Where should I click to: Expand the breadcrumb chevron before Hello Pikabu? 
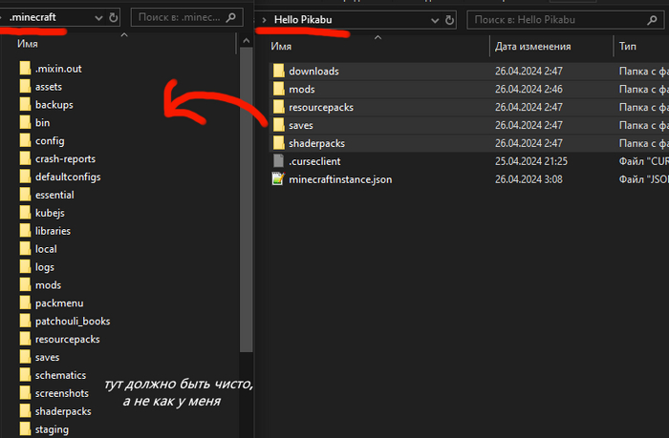[x=264, y=20]
